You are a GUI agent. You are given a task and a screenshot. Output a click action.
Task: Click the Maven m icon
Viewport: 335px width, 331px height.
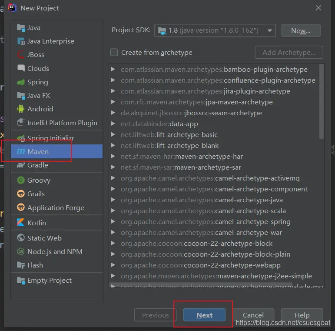click(21, 151)
